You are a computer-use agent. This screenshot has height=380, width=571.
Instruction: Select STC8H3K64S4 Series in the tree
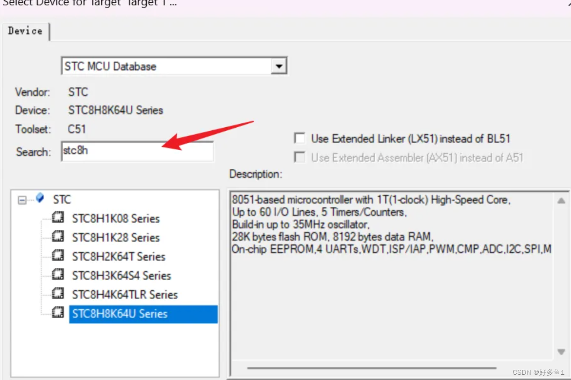tap(122, 275)
